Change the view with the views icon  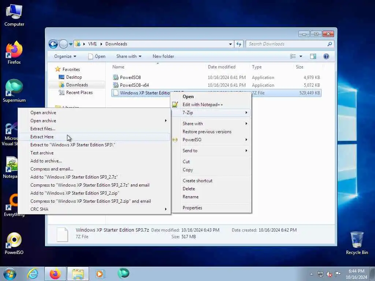click(293, 56)
